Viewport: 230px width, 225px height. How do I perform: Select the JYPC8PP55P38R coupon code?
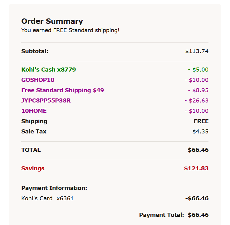point(46,101)
